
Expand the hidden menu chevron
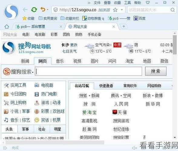89,3
